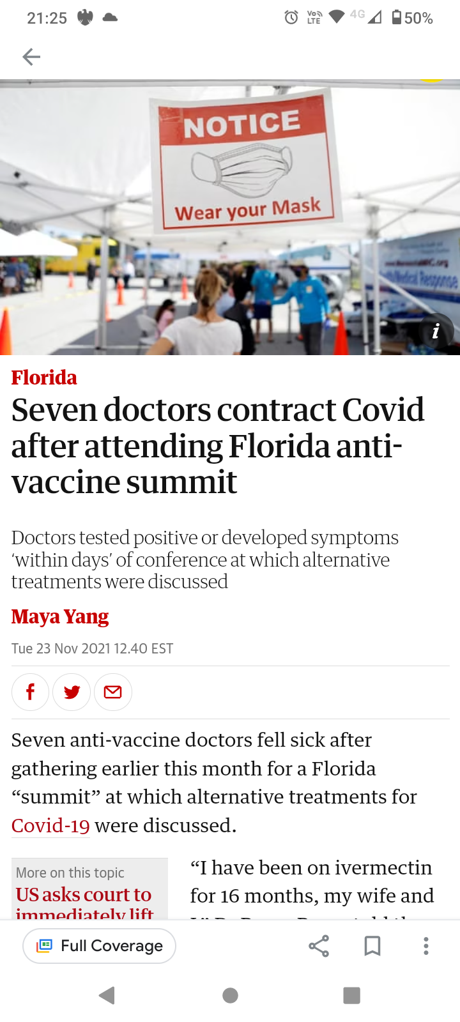The height and width of the screenshot is (1022, 460).
Task: Save the article using the bookmark icon
Action: pyautogui.click(x=372, y=946)
